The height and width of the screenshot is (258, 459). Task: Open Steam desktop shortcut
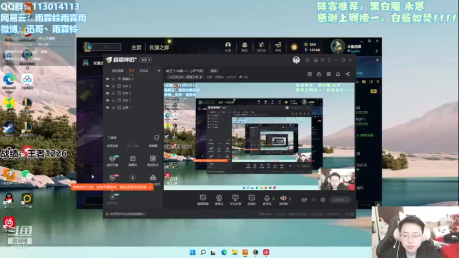(x=9, y=129)
